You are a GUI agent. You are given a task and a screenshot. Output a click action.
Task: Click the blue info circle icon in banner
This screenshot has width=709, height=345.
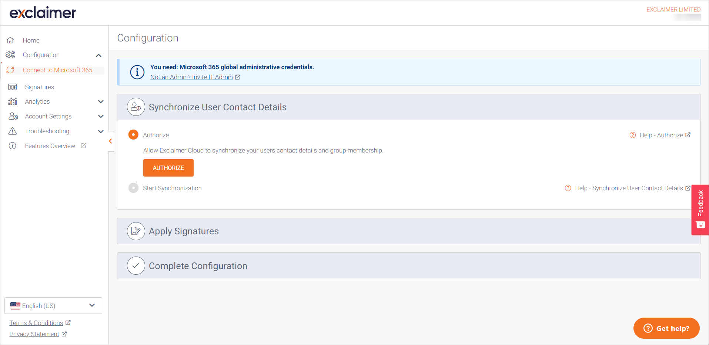[137, 72]
